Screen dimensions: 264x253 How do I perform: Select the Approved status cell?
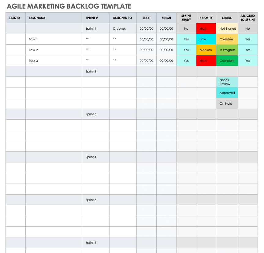pos(227,93)
